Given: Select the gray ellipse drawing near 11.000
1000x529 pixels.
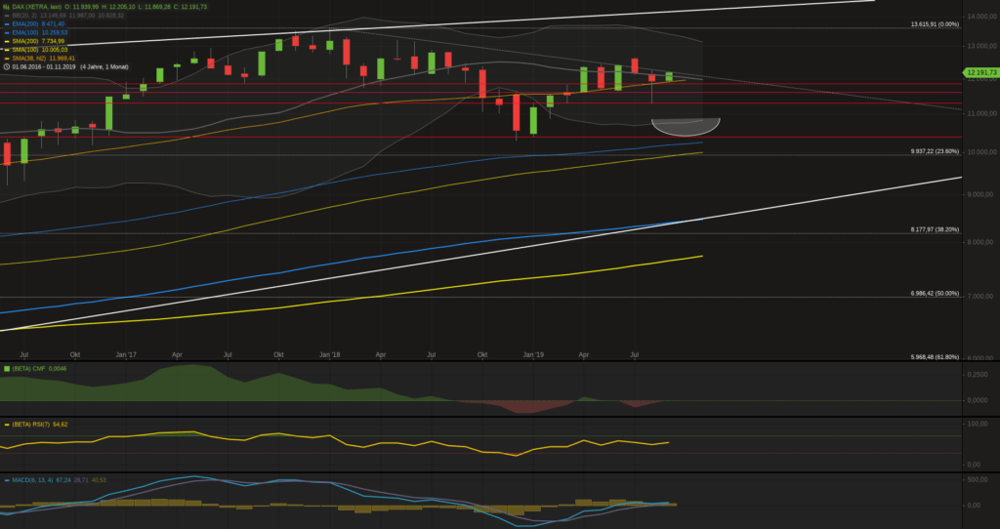Looking at the screenshot, I should point(686,127).
